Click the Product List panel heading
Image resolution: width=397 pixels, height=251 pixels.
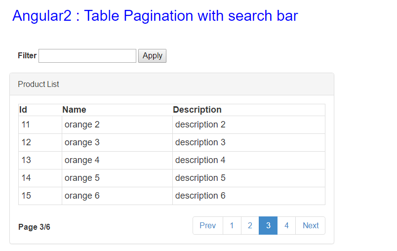coord(172,84)
